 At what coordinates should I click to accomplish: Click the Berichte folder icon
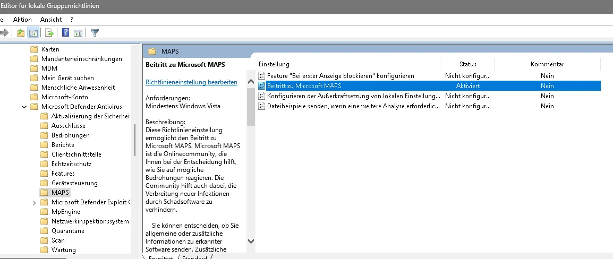coord(44,145)
